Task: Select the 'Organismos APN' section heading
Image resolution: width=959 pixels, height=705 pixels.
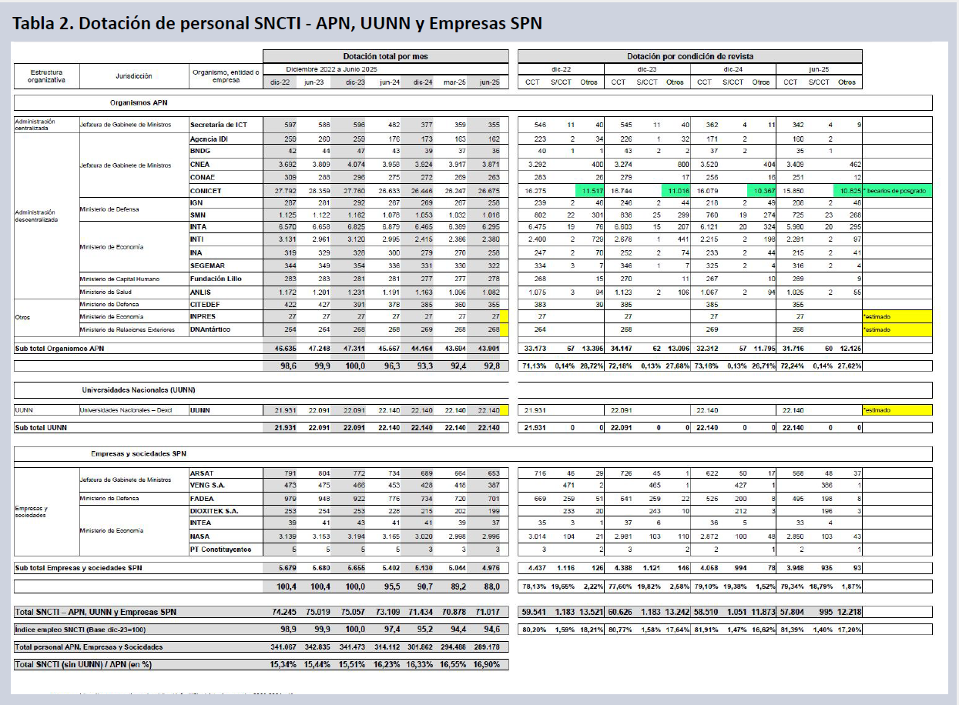Action: click(x=139, y=102)
